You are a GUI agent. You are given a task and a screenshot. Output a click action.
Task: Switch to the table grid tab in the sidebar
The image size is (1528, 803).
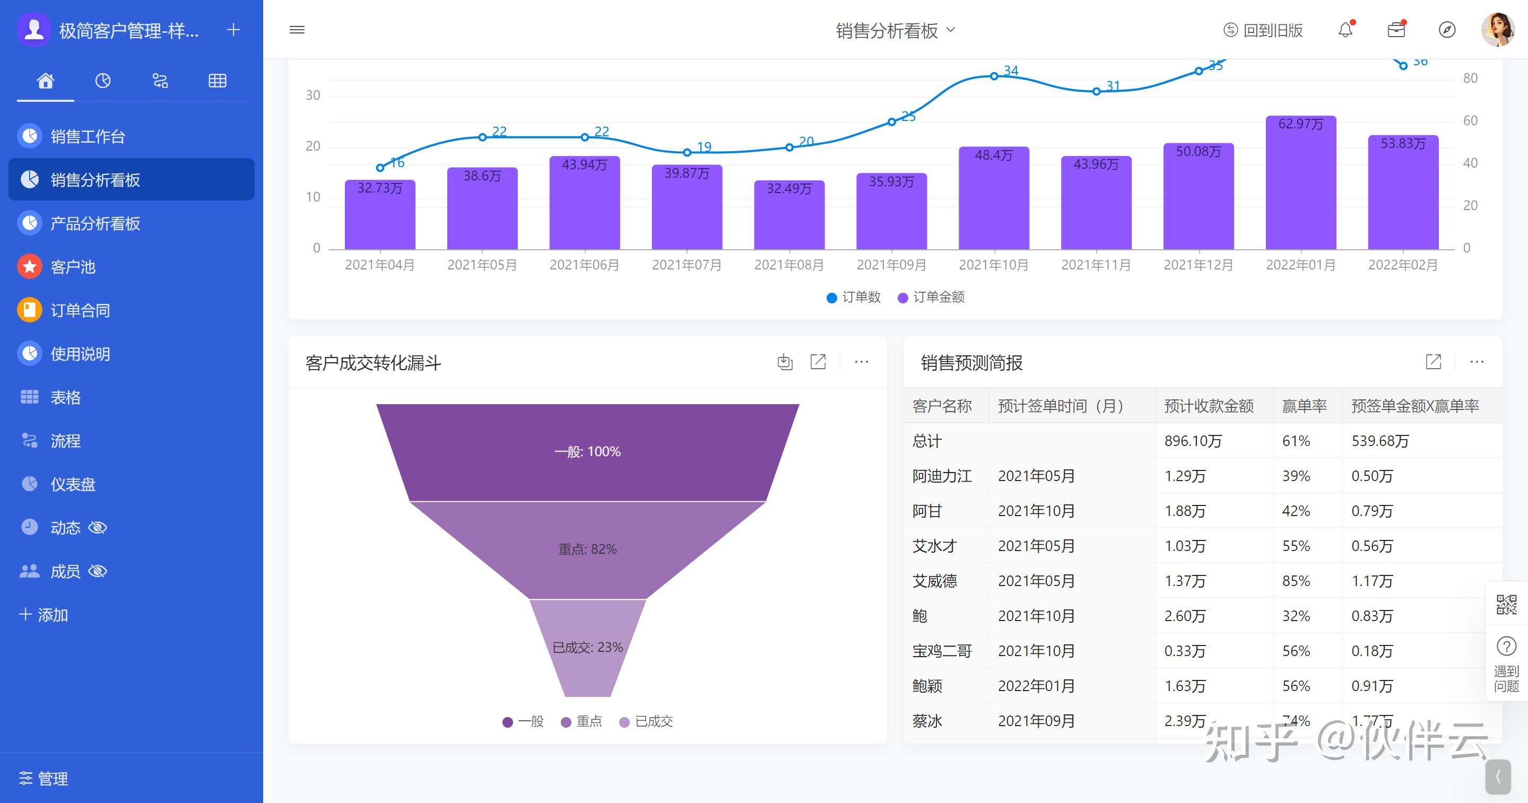217,81
